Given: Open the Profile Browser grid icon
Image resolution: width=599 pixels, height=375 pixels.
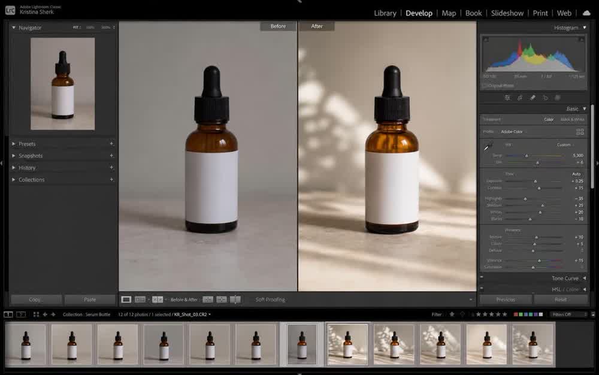Looking at the screenshot, I should (580, 132).
